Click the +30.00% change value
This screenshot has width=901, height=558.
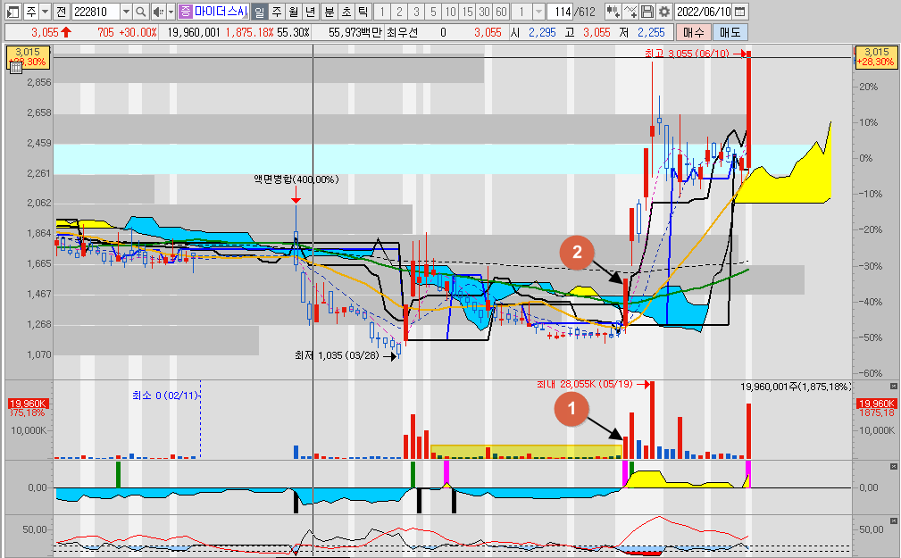[138, 33]
